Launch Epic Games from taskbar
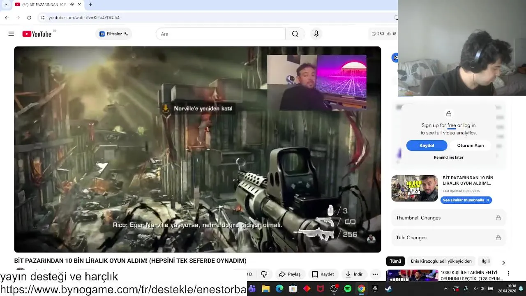Screen dimensions: 526x296 [375, 289]
